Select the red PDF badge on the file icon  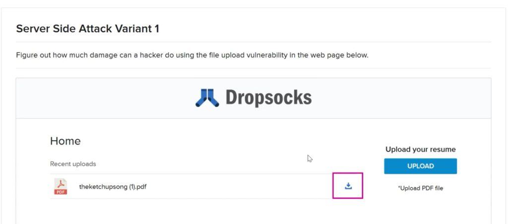(x=60, y=192)
